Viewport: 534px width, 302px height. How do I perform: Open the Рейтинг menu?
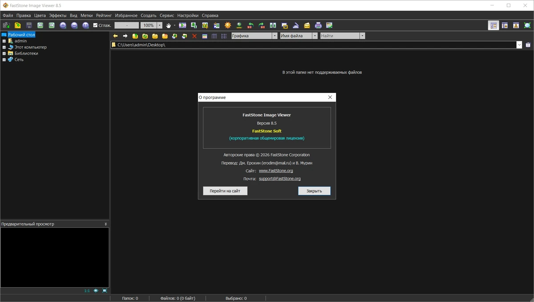pos(104,16)
